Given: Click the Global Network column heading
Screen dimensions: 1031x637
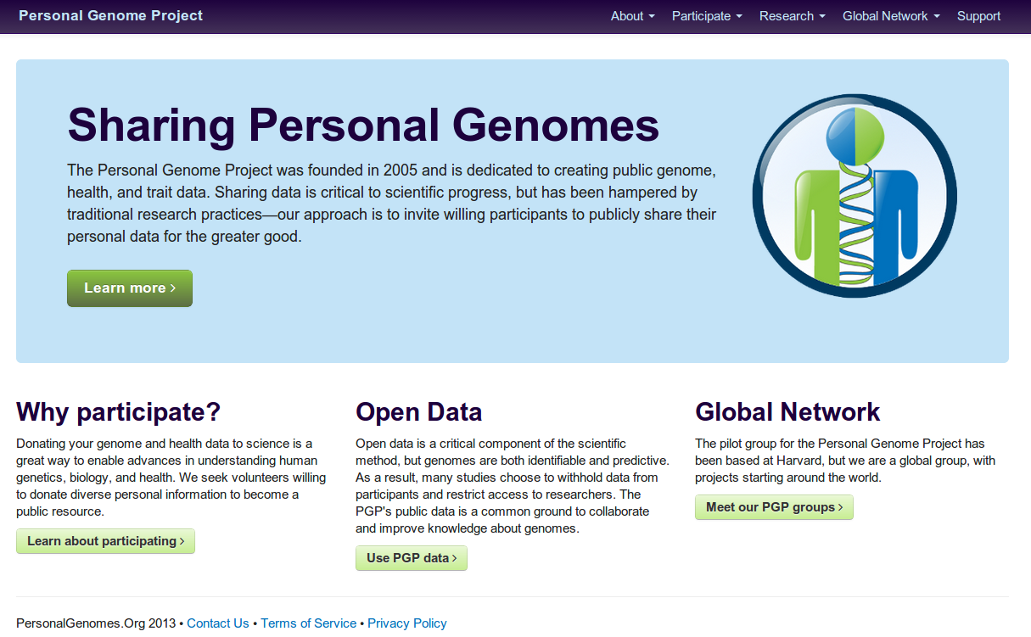Looking at the screenshot, I should tap(787, 412).
